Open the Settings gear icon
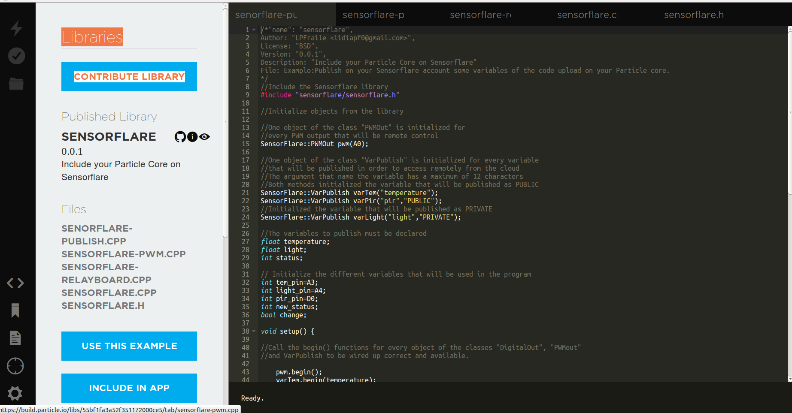Viewport: 792px width, 413px height. pyautogui.click(x=15, y=393)
